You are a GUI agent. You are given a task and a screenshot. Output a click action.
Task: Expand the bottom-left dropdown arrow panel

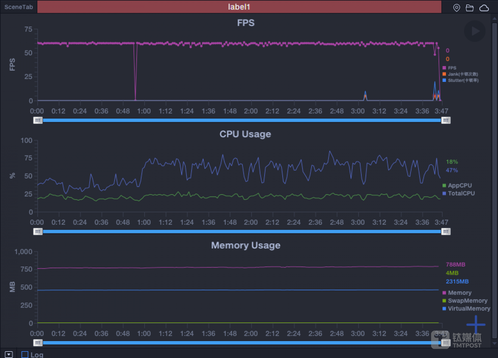pos(9,355)
